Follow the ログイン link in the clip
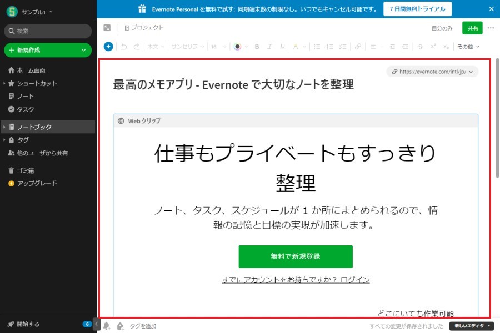The width and height of the screenshot is (500, 333). point(355,280)
